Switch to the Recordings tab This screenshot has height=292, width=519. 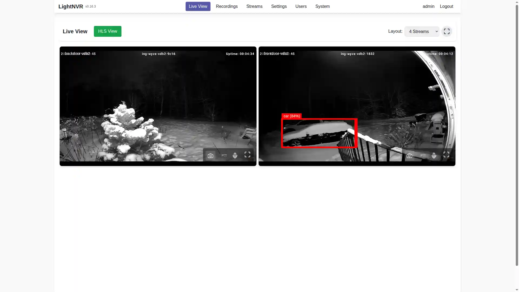coord(227,6)
